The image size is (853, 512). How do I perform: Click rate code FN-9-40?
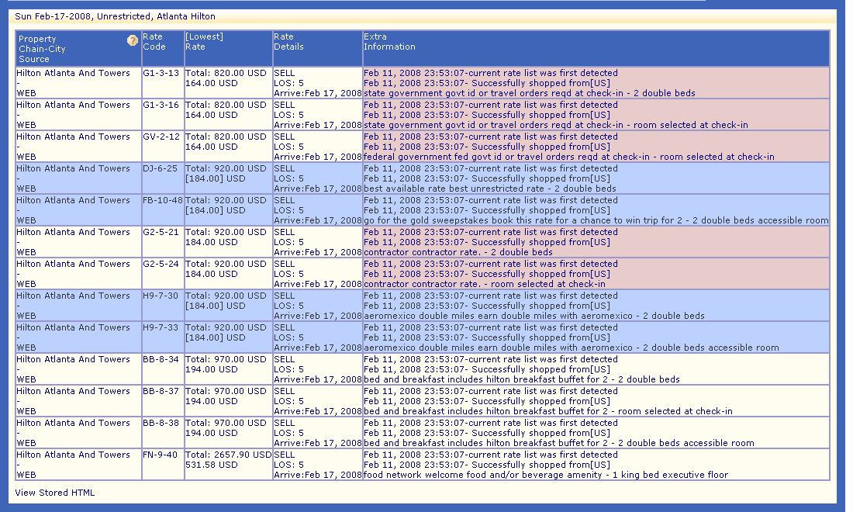(160, 455)
